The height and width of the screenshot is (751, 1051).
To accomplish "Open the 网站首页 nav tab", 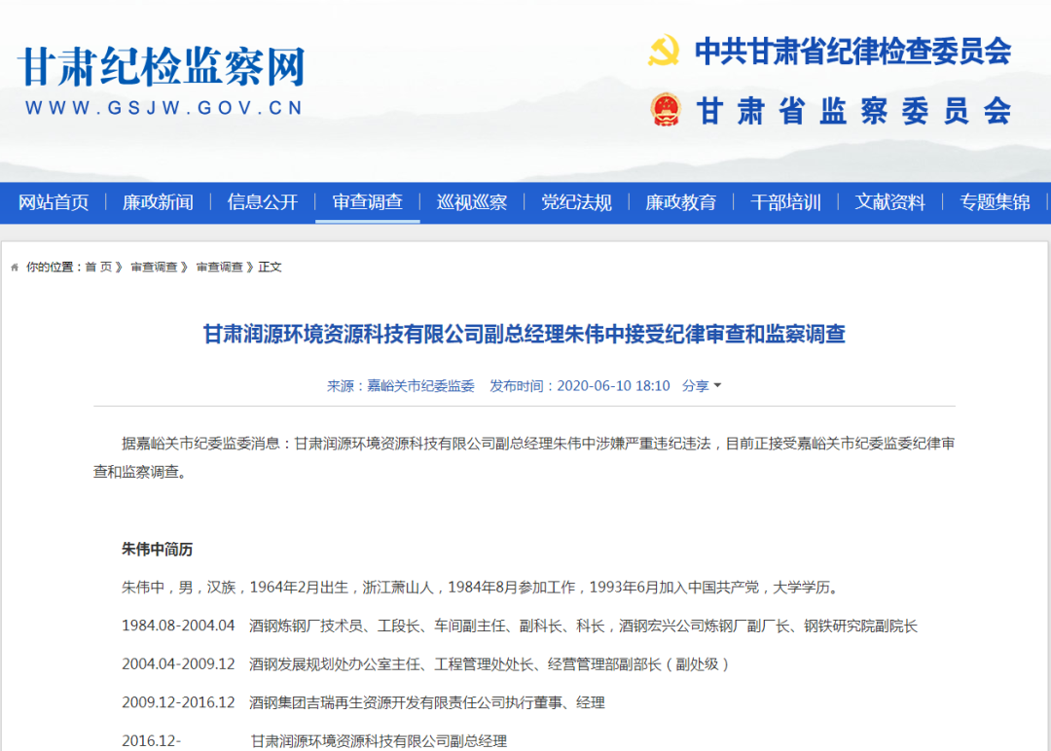I will click(54, 202).
